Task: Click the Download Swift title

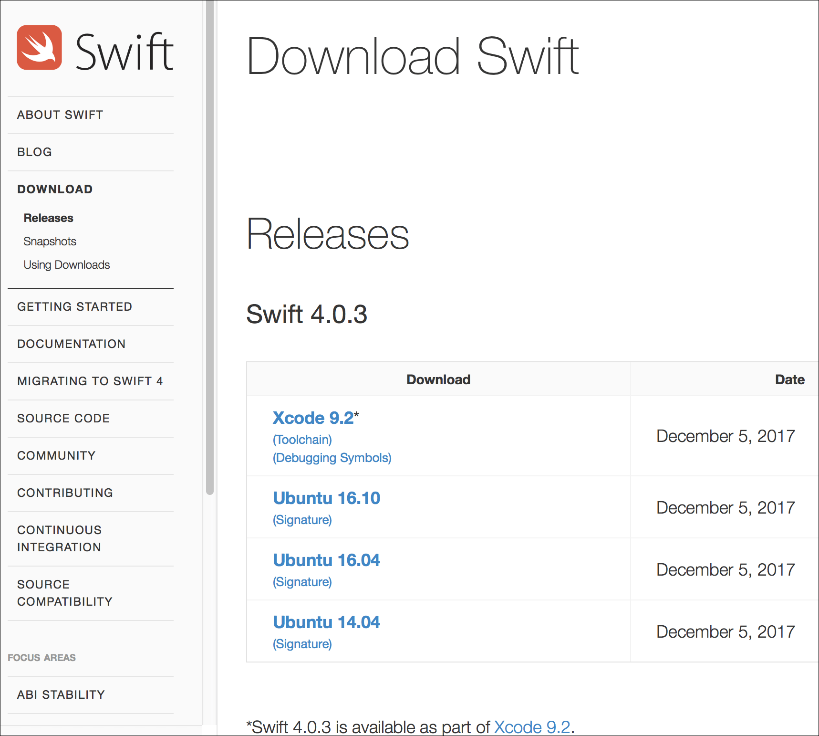Action: (x=413, y=56)
